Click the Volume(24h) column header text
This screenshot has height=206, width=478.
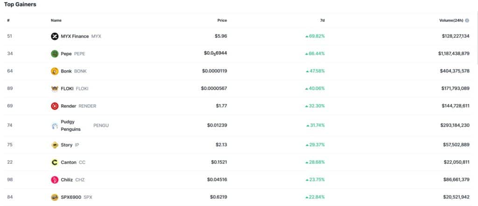(x=452, y=20)
